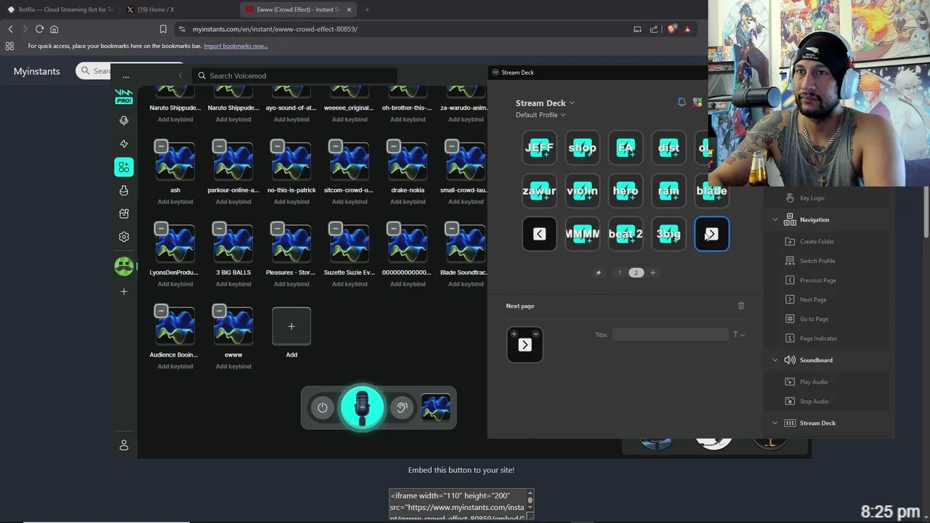Screen dimensions: 930x523
Task: Open Voicemod lightning bolt sidebar icon
Action: 124,144
